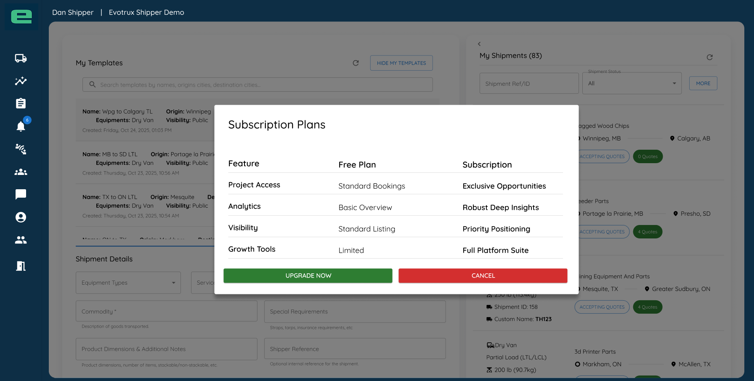Open the analytics chart sidebar icon
754x381 pixels.
point(21,81)
